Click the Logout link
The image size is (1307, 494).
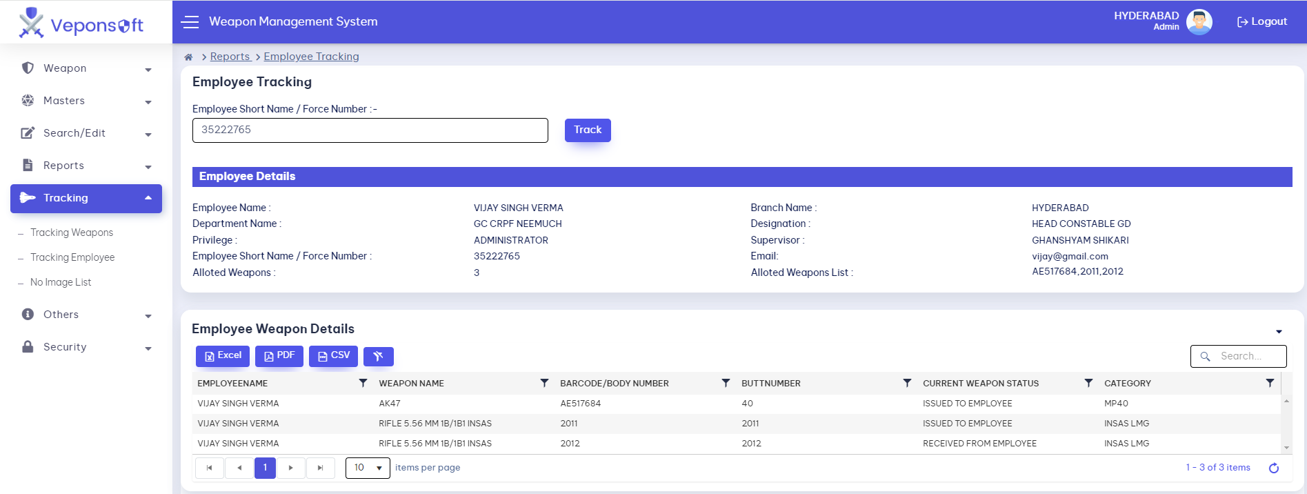coord(1261,21)
